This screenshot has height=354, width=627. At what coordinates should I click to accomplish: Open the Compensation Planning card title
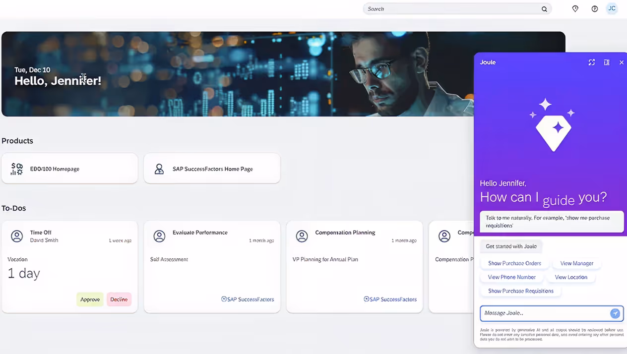(345, 233)
